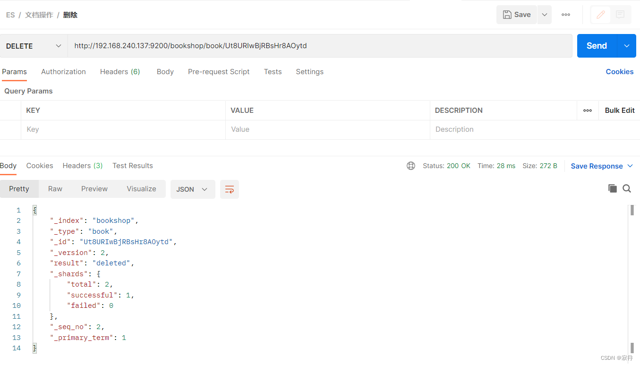The height and width of the screenshot is (365, 640).
Task: Open the DELETE method dropdown
Action: [x=34, y=46]
